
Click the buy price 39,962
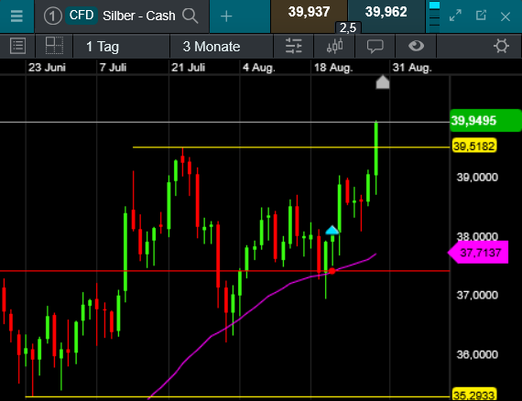click(x=386, y=12)
